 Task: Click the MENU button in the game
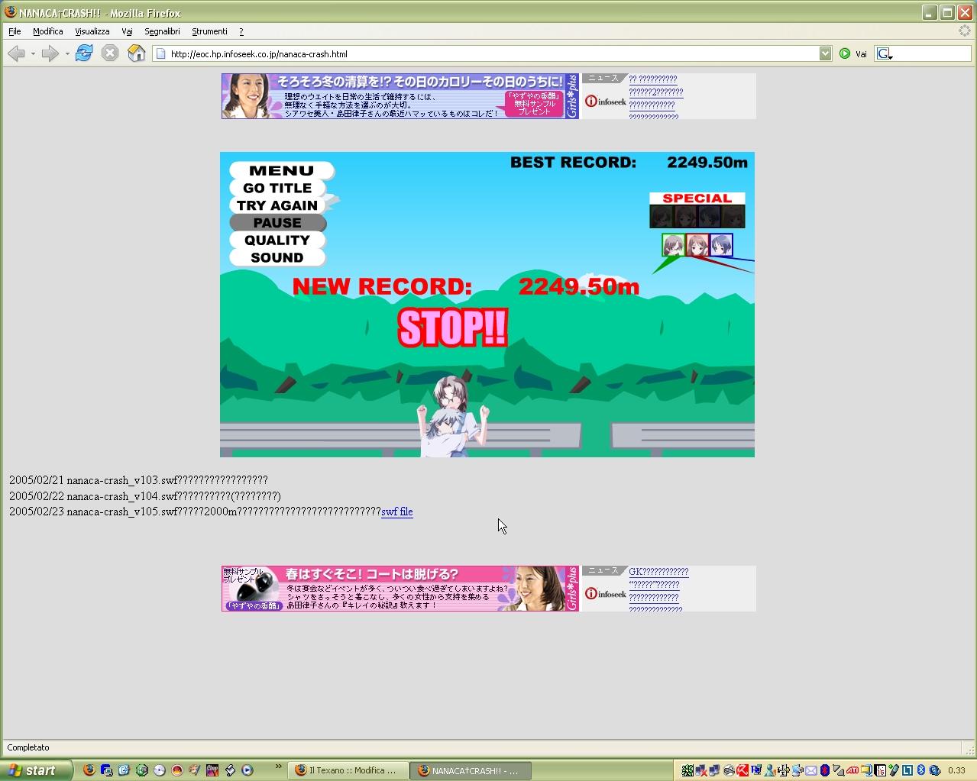[281, 170]
